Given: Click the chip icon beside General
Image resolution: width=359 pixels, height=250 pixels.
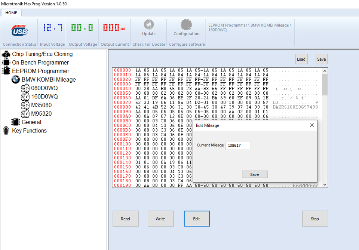Looking at the screenshot, I should coord(16,122).
